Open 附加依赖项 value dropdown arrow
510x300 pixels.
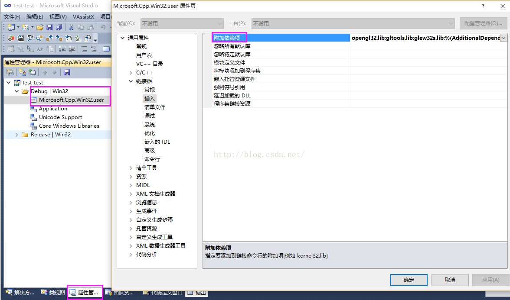click(x=503, y=38)
